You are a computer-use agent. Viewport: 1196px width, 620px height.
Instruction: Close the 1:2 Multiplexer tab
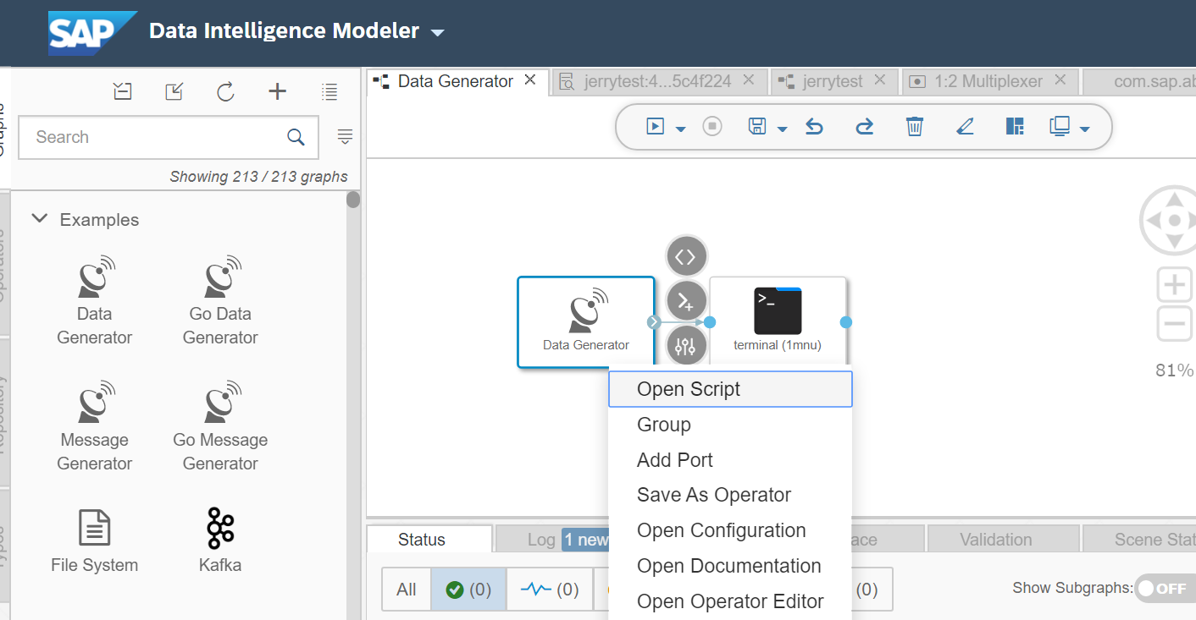[x=1060, y=80]
